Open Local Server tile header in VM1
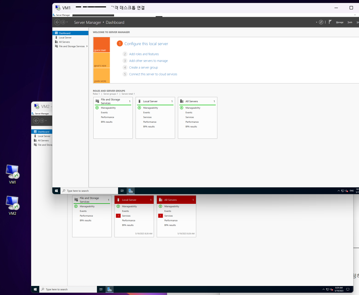 (x=155, y=101)
